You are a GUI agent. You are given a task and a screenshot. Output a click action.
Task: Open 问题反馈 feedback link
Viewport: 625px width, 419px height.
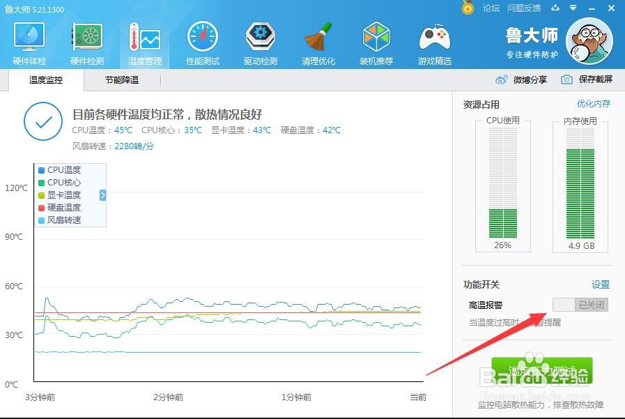coord(524,8)
